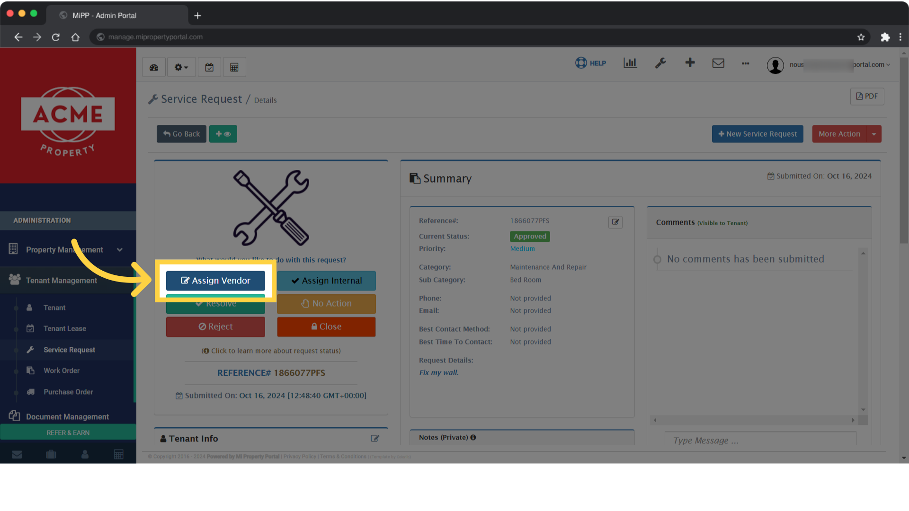The image size is (909, 511).
Task: Click the Assign Vendor button
Action: (215, 281)
